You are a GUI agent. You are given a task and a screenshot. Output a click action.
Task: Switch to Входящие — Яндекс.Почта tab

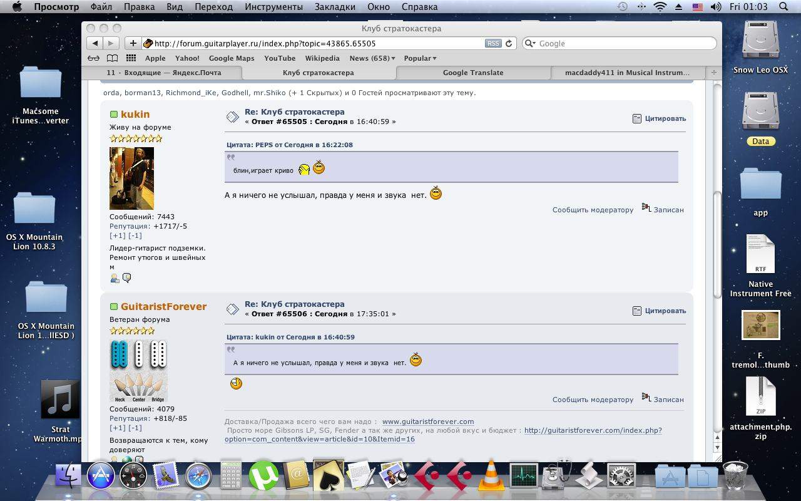(x=164, y=73)
